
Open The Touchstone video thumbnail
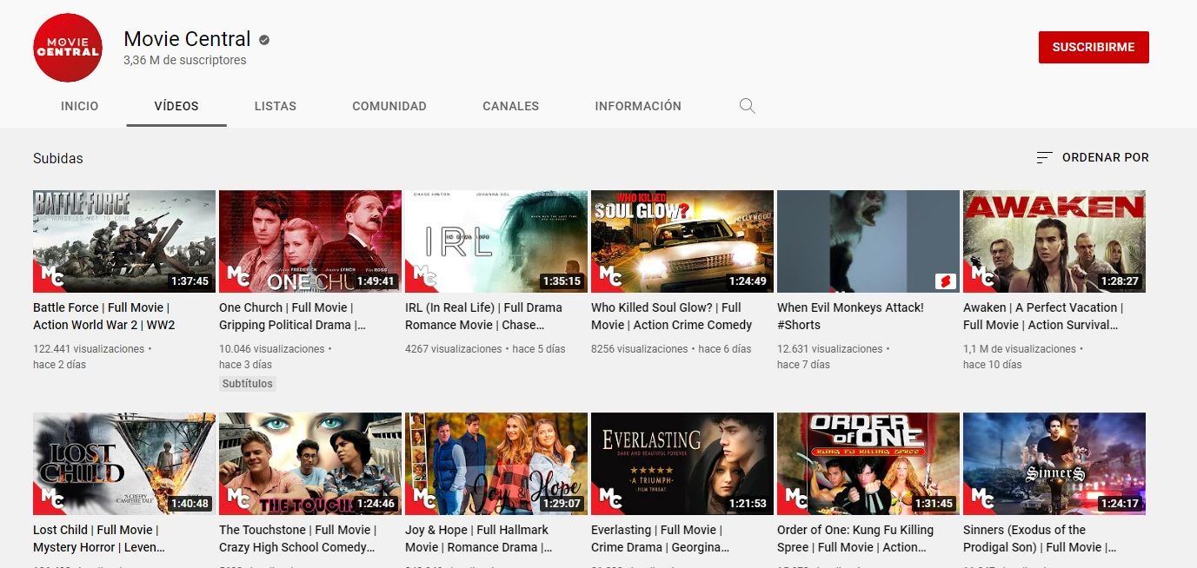[310, 464]
